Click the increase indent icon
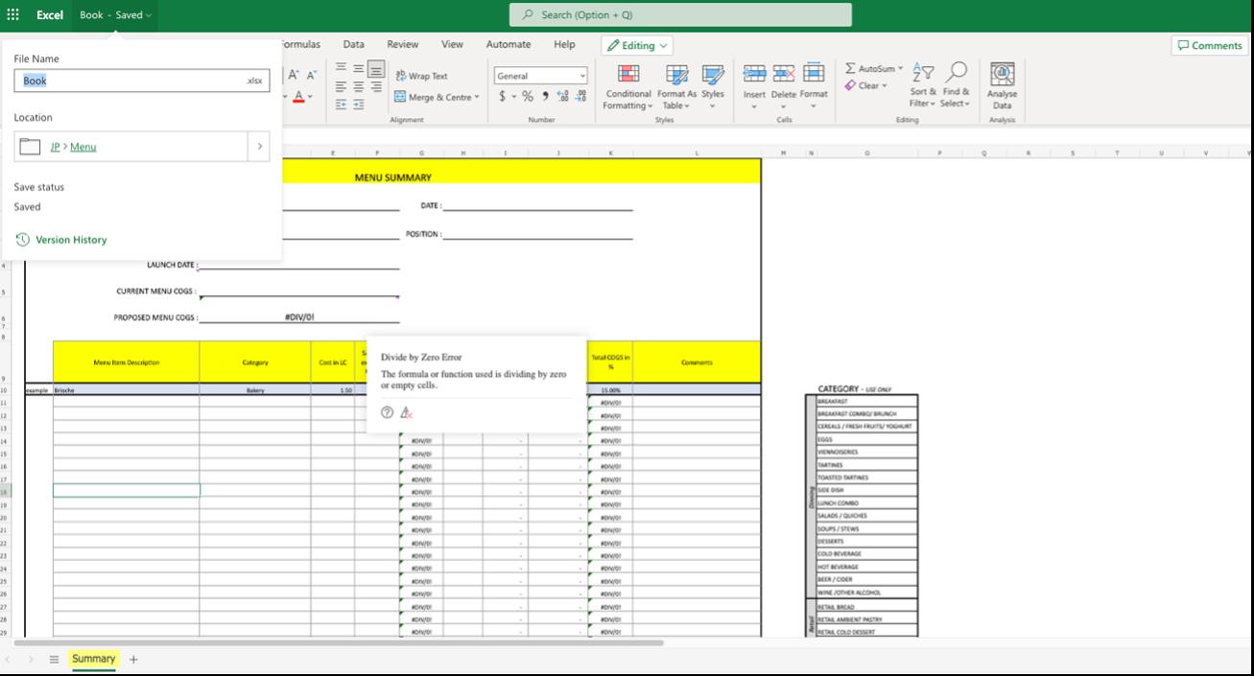The width and height of the screenshot is (1254, 676). pyautogui.click(x=358, y=105)
